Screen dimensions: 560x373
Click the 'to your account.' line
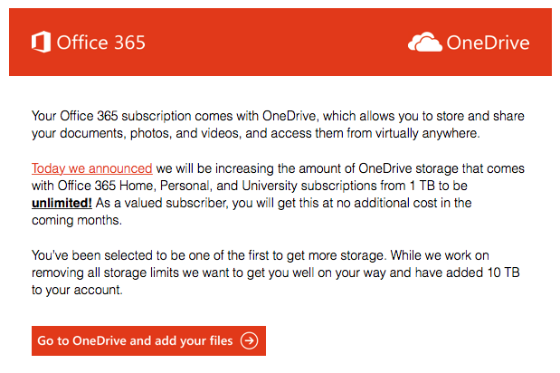[x=77, y=290]
